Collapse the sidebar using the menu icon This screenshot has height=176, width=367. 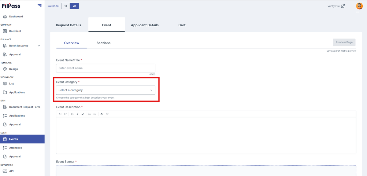pyautogui.click(x=40, y=5)
